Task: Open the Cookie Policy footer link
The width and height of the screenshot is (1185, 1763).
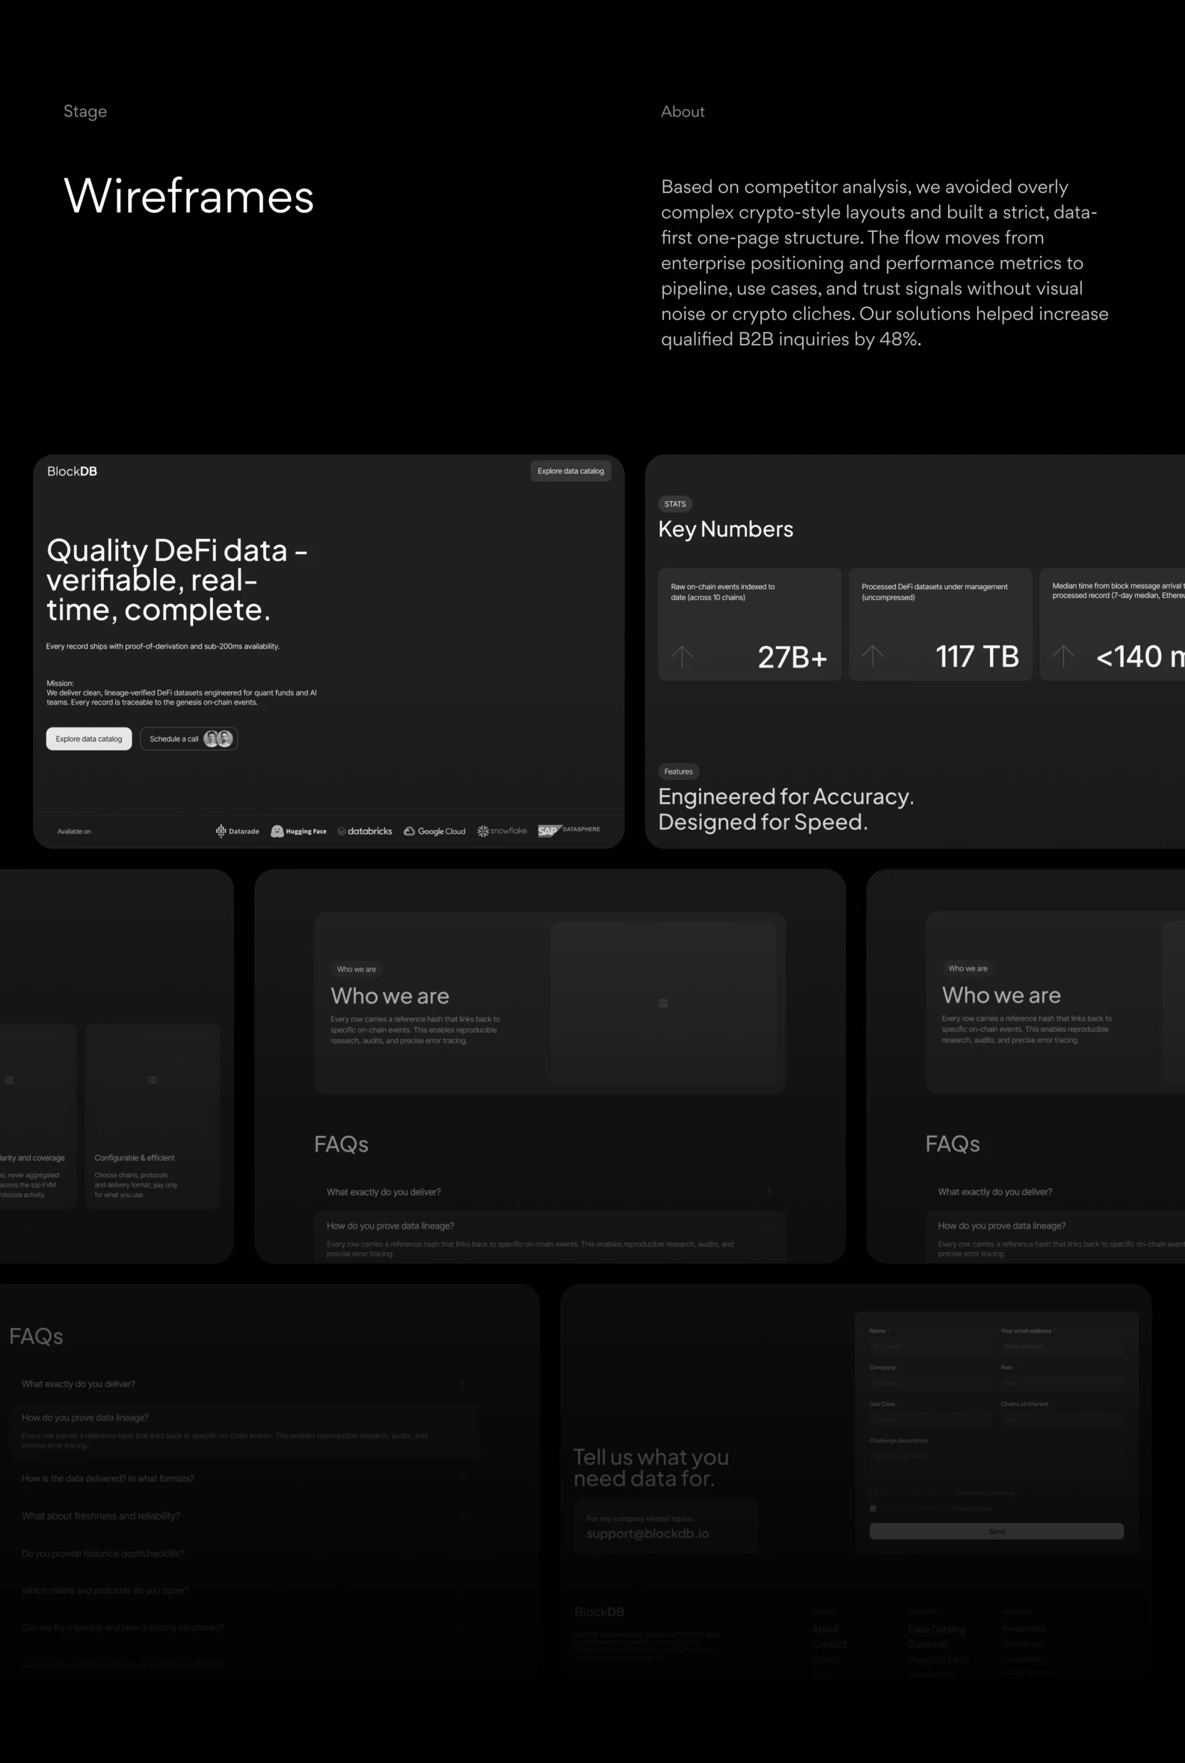Action: 1023,1659
